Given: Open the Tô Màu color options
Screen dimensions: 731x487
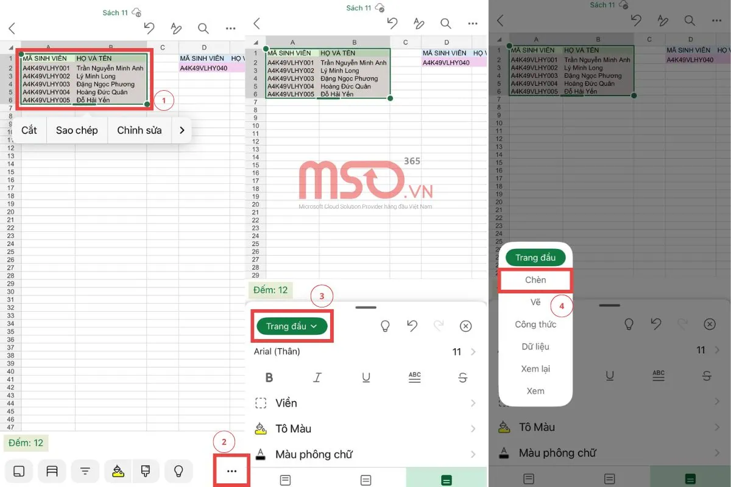Looking at the screenshot, I should coord(293,428).
